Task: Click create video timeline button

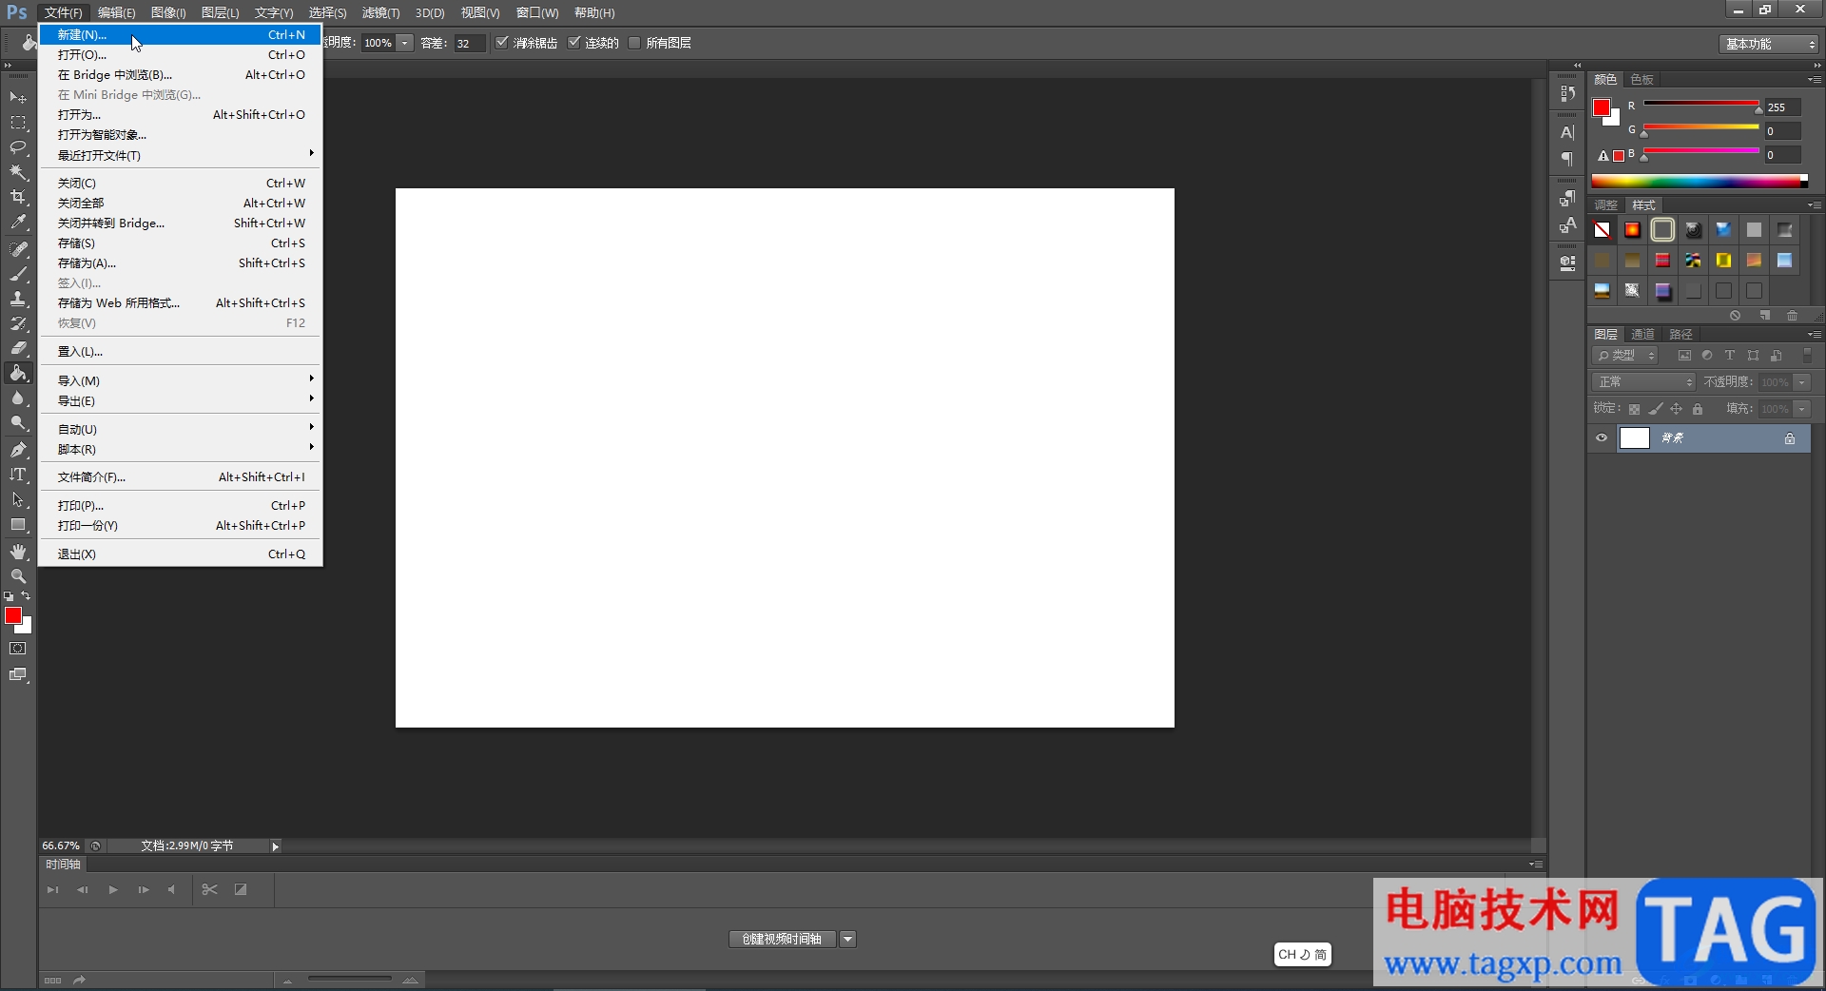Action: click(782, 939)
